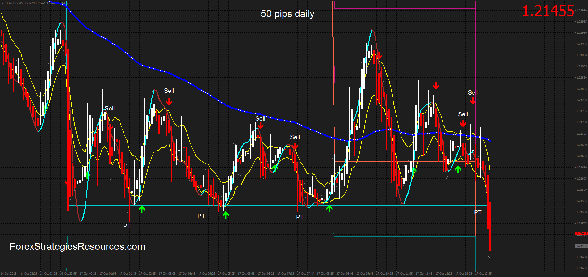Click the 1.21830 price axis label
The width and height of the screenshot is (588, 277).
[x=582, y=78]
